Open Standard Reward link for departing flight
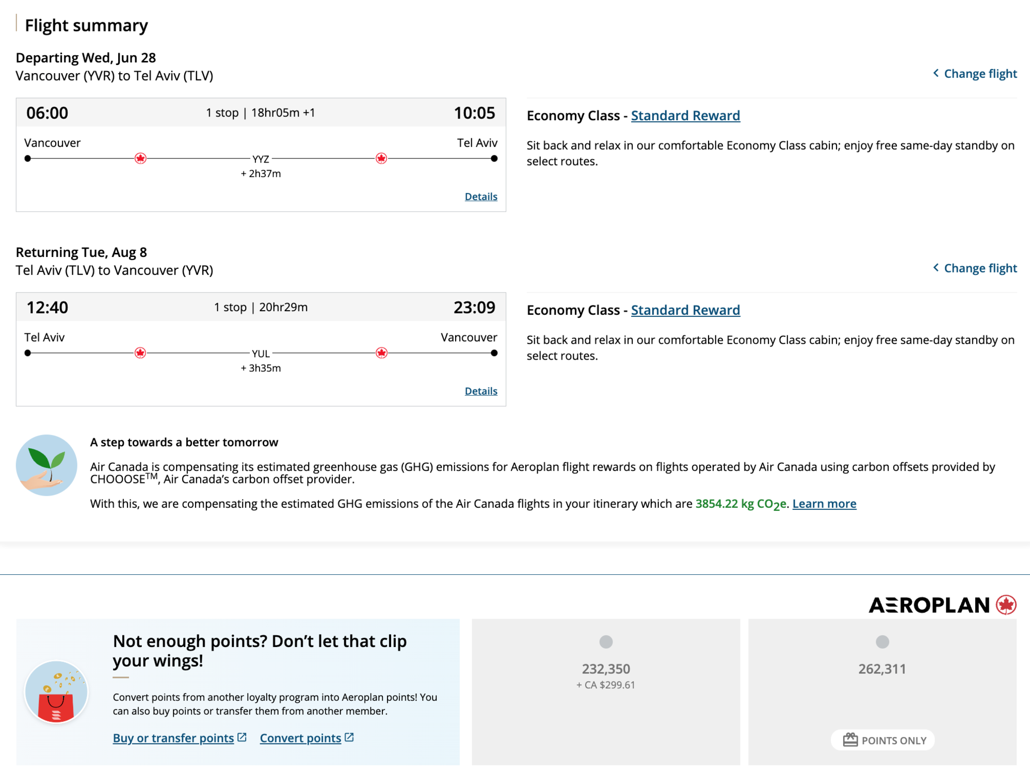Screen dimensions: 1030x776 (x=685, y=116)
